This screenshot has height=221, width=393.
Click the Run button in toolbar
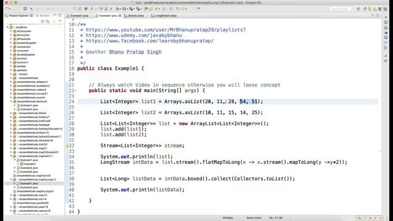pos(124,9)
